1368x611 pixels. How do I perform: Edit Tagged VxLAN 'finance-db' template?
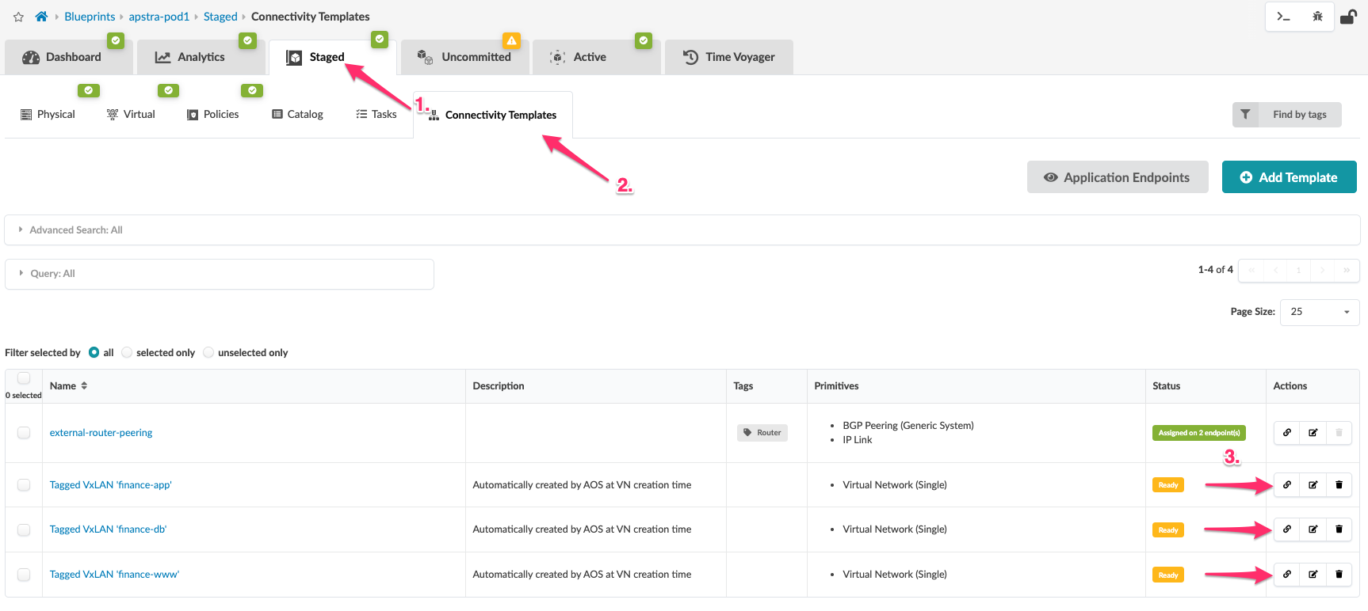(x=1313, y=529)
